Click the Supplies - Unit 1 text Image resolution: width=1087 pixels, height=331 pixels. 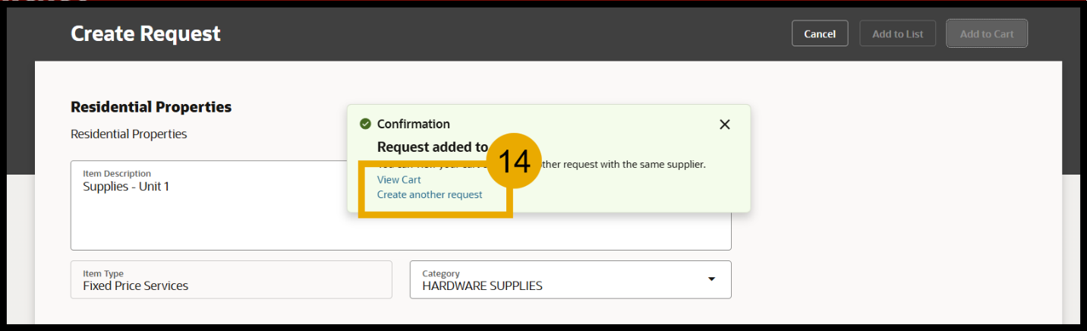126,187
